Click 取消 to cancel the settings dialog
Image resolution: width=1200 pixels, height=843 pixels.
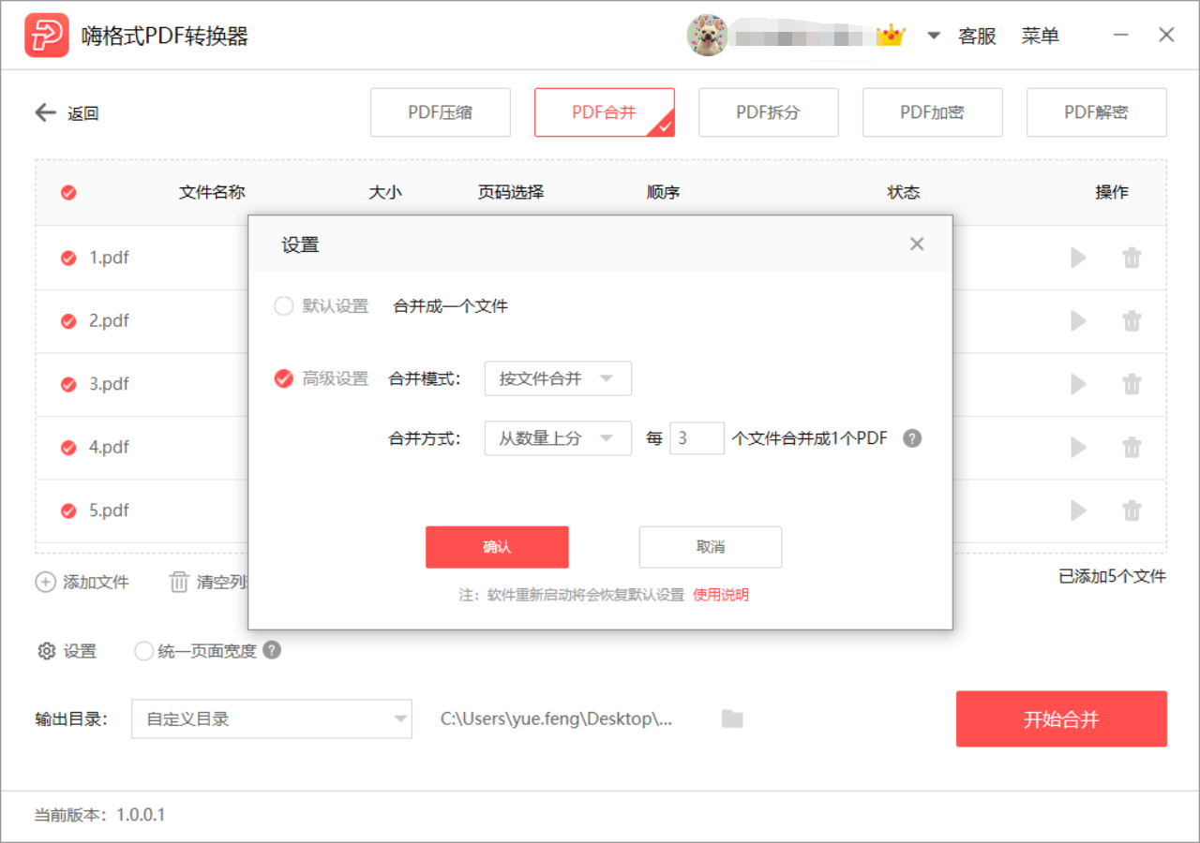711,547
